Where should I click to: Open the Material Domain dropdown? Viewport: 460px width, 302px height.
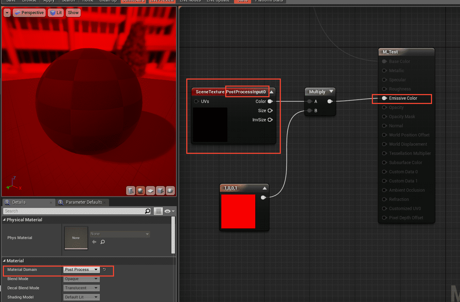point(81,269)
